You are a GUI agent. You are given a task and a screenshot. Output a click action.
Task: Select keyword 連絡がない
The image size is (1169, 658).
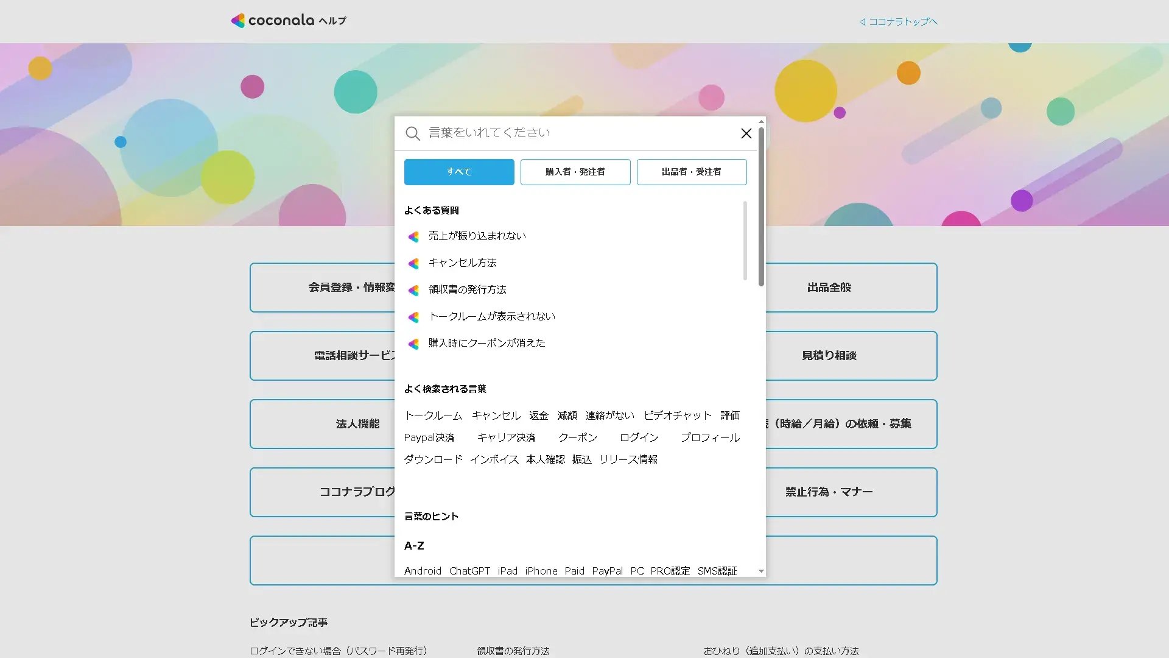click(609, 416)
